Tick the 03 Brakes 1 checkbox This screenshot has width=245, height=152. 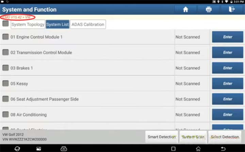(x=6, y=68)
